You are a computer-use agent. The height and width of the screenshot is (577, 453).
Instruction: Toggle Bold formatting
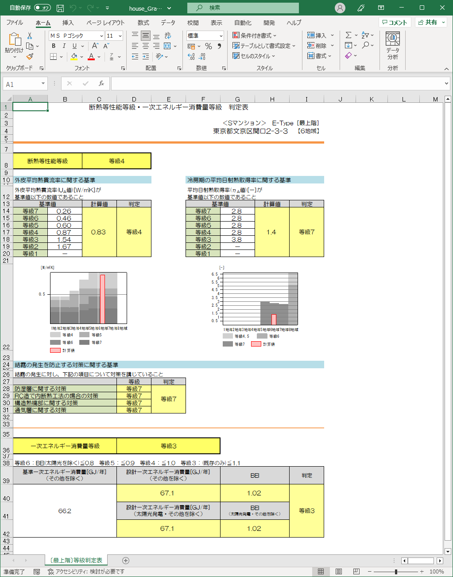pos(54,46)
